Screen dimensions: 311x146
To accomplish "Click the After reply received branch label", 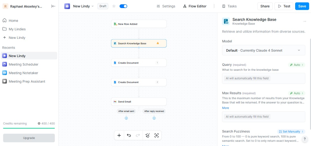I will click(154, 111).
